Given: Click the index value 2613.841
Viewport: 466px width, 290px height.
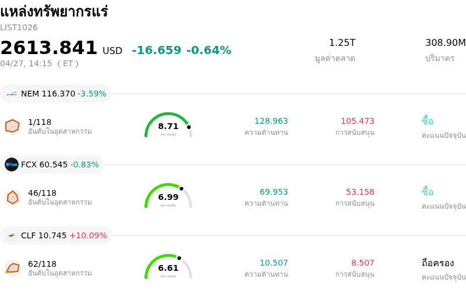Looking at the screenshot, I should [49, 48].
